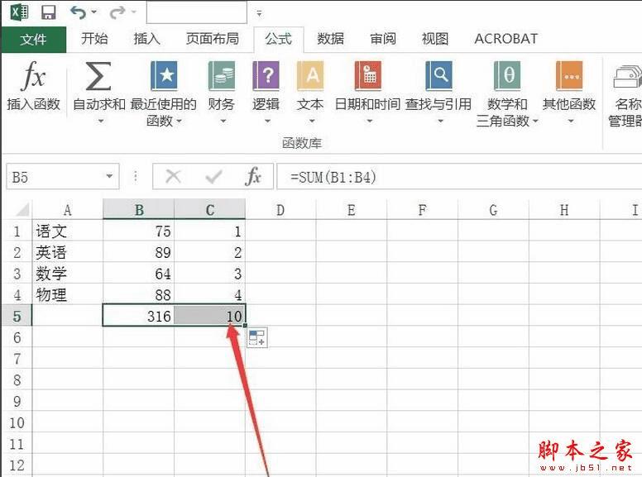The image size is (642, 477).
Task: Open the 查找与引用 functions icon
Action: point(439,76)
